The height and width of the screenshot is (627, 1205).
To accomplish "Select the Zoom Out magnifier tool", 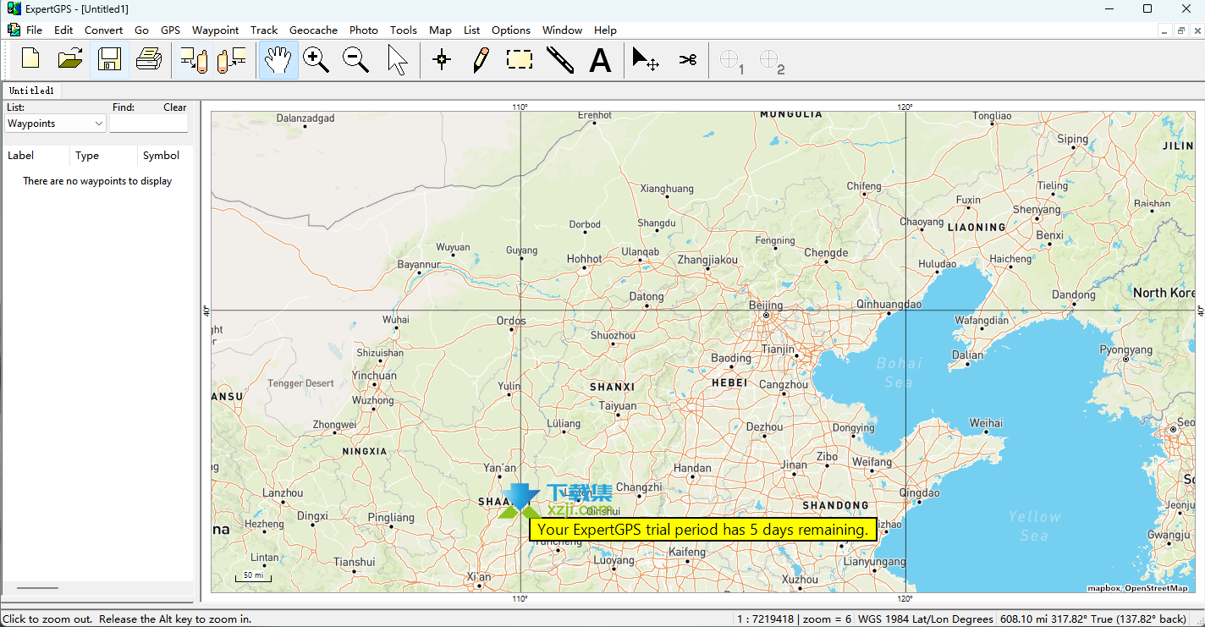I will point(356,59).
